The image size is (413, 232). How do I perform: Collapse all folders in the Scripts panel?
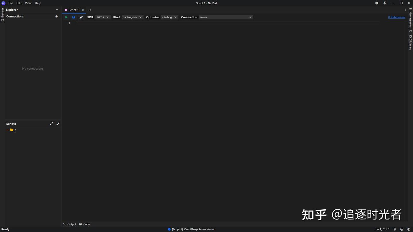(58, 123)
